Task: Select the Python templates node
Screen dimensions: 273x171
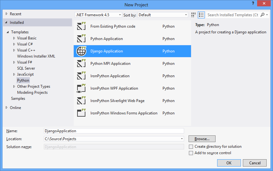Action: click(23, 80)
